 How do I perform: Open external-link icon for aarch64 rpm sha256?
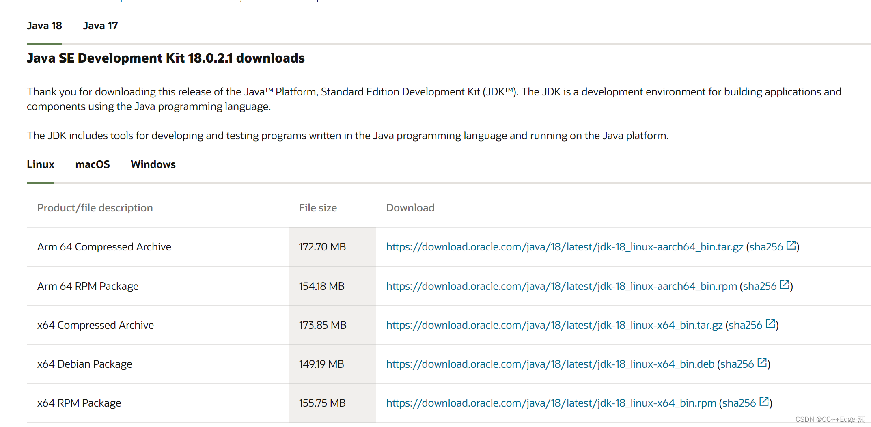click(785, 285)
